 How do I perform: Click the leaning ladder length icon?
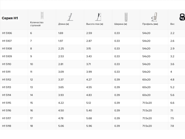(x=70, y=17)
